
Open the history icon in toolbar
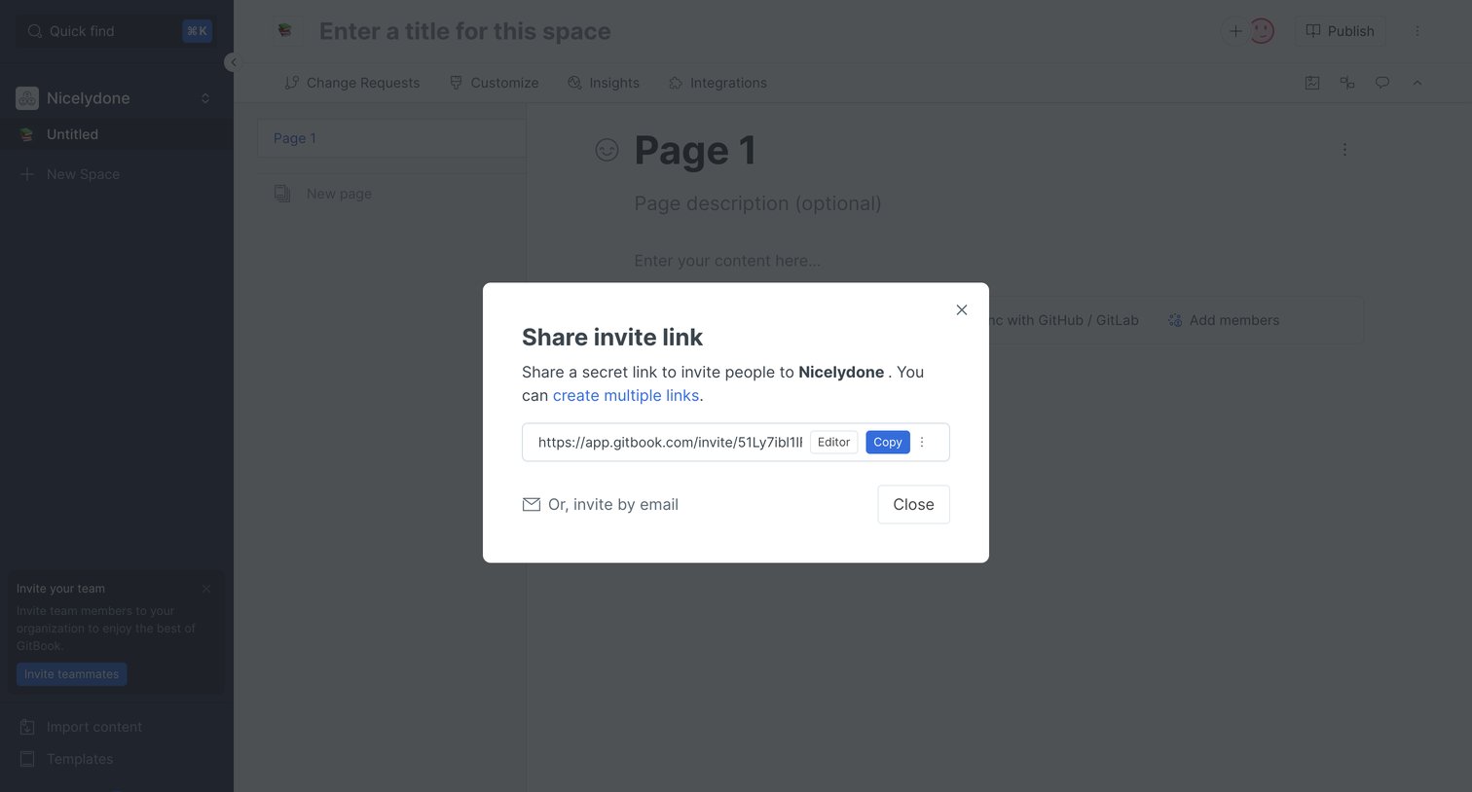[x=1312, y=83]
